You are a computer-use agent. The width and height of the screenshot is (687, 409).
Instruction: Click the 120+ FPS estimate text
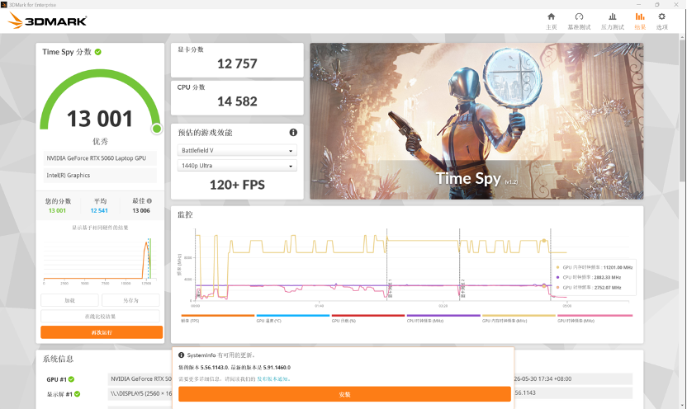pyautogui.click(x=237, y=185)
